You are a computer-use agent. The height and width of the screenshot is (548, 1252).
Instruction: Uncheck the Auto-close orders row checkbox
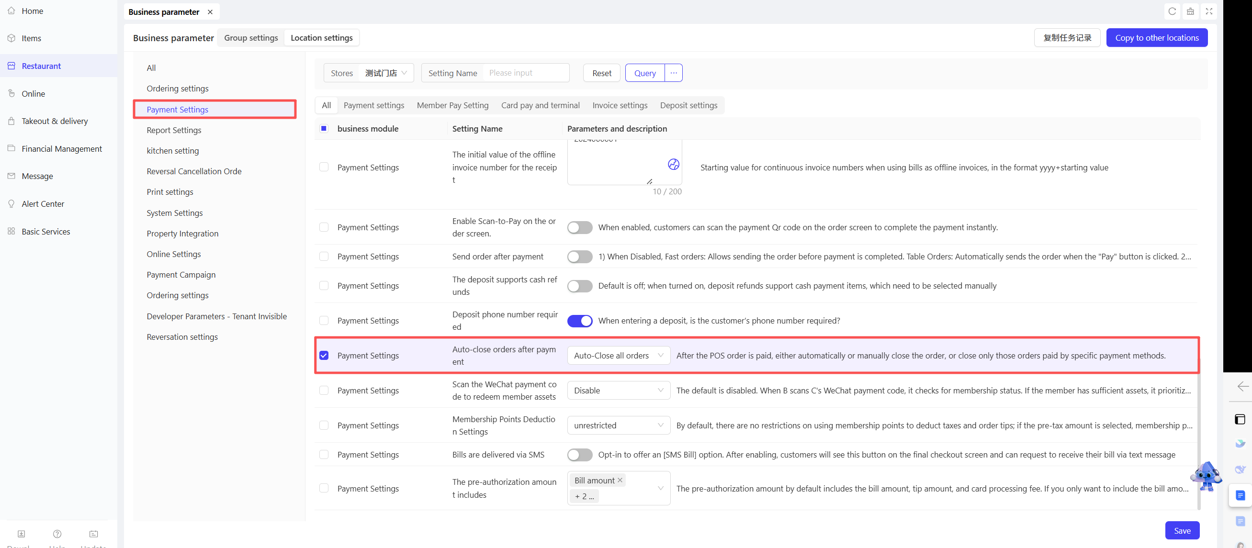click(x=324, y=355)
